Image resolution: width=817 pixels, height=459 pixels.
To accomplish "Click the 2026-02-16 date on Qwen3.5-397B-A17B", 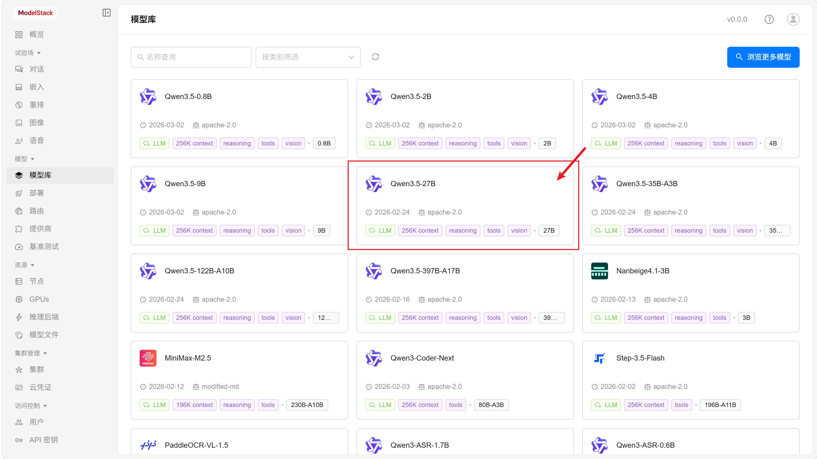I will pos(392,299).
